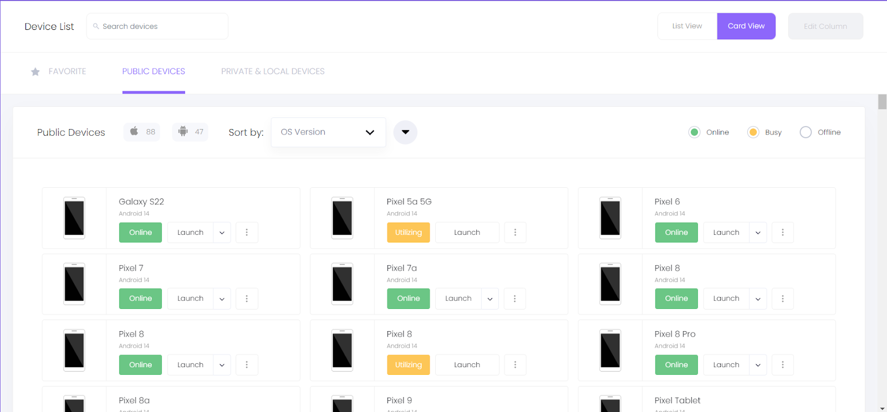The width and height of the screenshot is (887, 412).
Task: Click the Pixel 8 Pro phone image
Action: coord(610,350)
